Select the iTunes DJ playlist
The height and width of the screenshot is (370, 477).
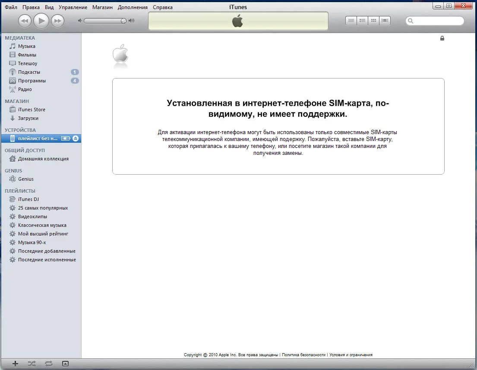point(41,199)
